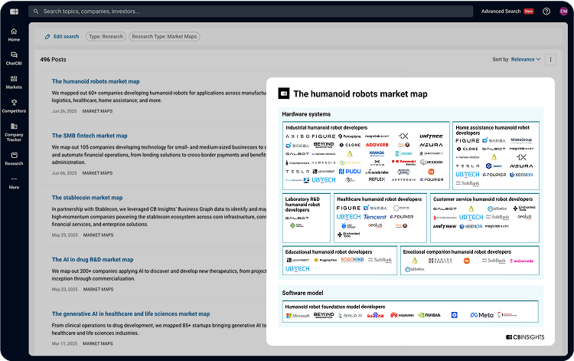
Task: Open the Sort by Relevance dropdown
Action: pyautogui.click(x=525, y=59)
